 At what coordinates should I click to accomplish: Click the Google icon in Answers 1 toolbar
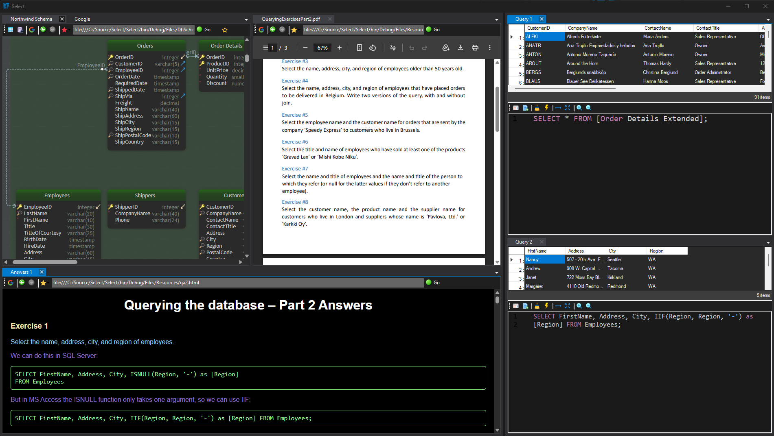click(x=11, y=283)
